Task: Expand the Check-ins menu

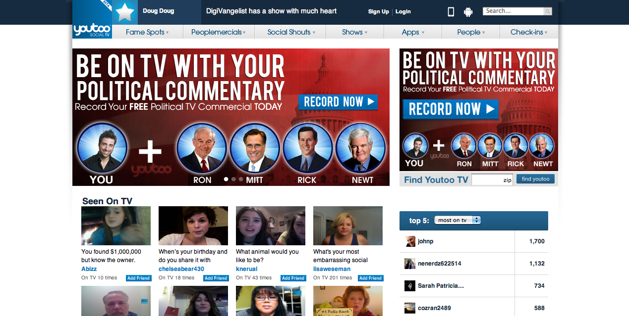Action: (x=529, y=32)
